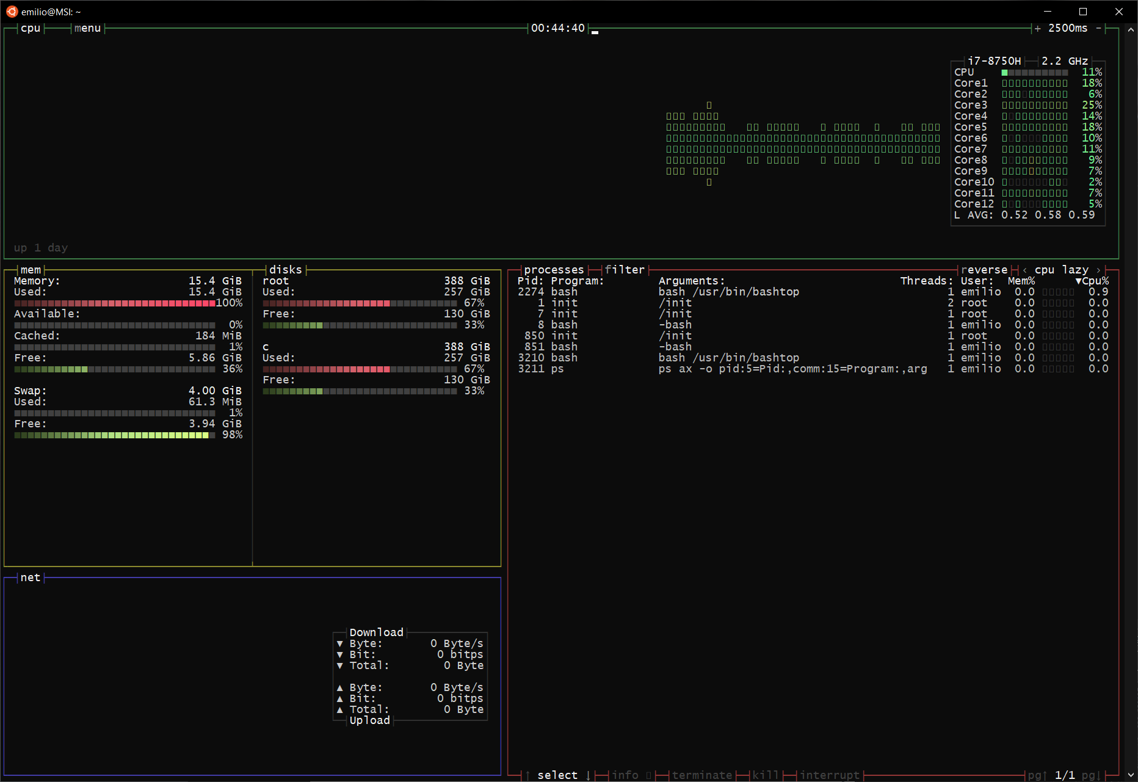
Task: Click the terminal icon in the title bar
Action: coord(11,12)
